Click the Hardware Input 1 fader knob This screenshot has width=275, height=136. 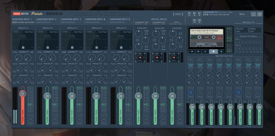(x=22, y=94)
